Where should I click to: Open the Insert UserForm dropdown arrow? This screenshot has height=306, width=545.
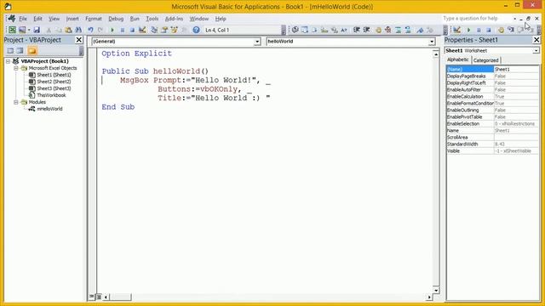(29, 30)
